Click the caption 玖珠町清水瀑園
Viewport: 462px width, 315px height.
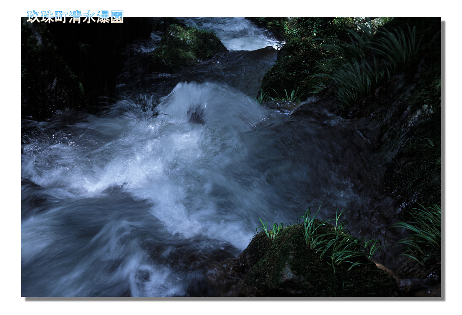[x=75, y=17]
